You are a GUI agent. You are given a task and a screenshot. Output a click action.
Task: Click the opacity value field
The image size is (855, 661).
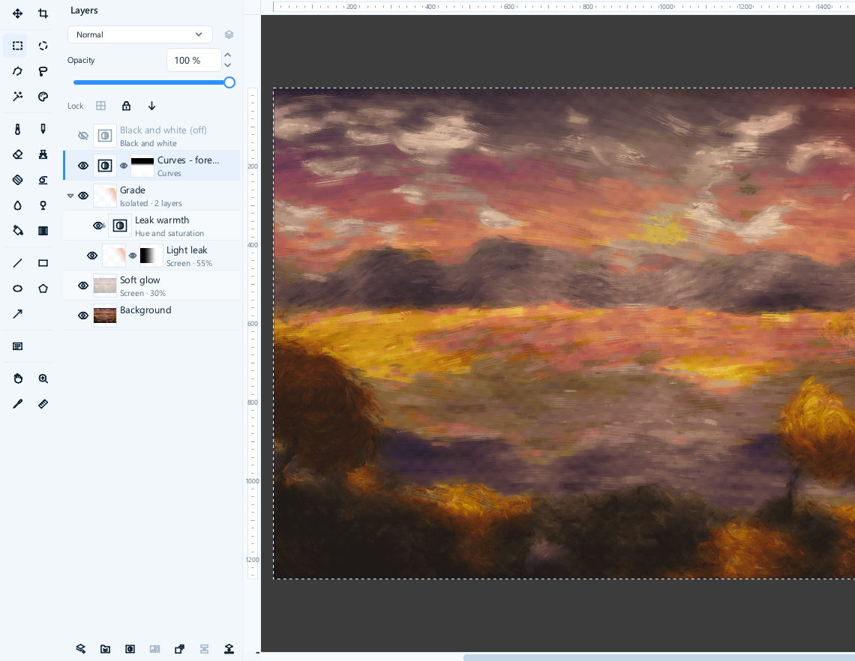tap(193, 60)
